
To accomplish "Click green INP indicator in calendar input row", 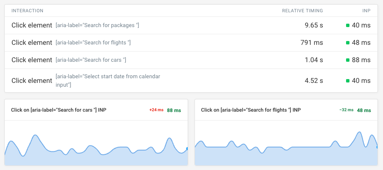I will (x=348, y=81).
